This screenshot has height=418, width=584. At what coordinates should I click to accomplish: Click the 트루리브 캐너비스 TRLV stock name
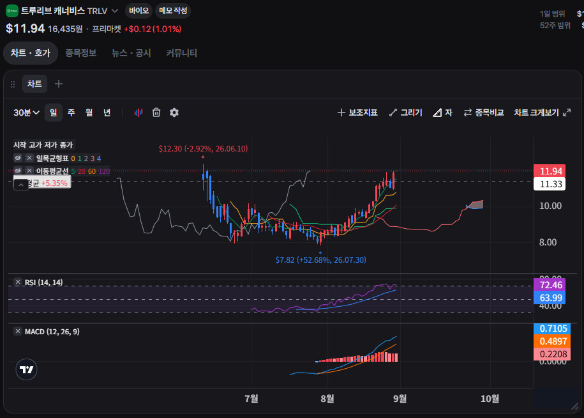64,11
